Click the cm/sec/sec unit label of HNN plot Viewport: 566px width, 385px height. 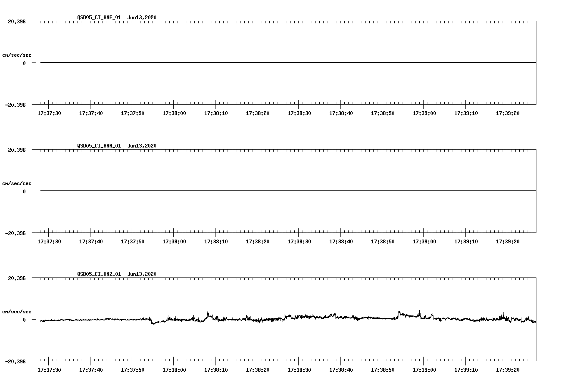coord(17,183)
